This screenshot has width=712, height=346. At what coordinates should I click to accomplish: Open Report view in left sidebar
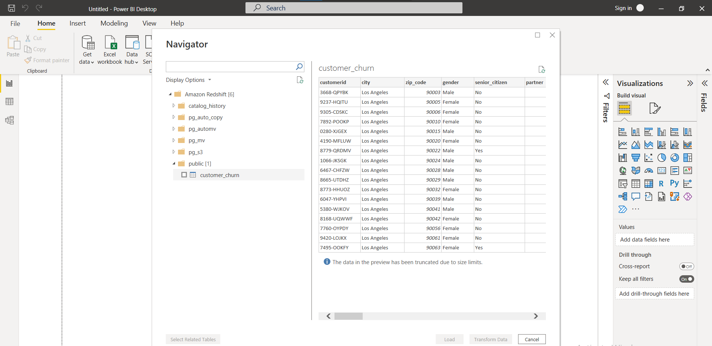(x=10, y=83)
